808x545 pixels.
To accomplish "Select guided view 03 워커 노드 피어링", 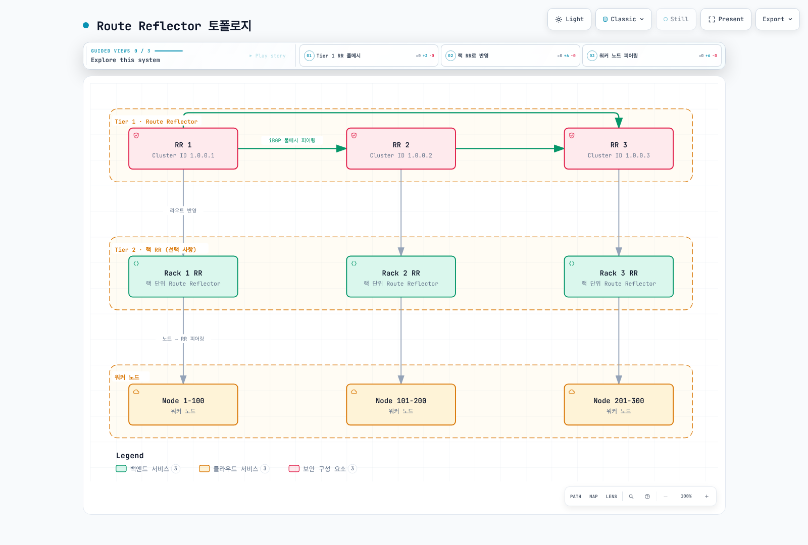I will tap(651, 56).
